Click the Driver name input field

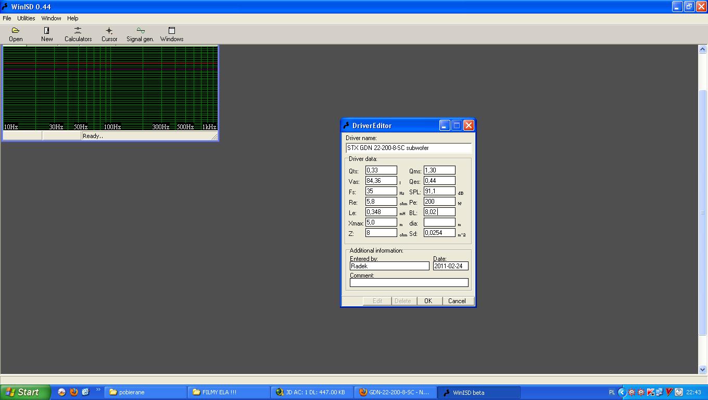point(409,148)
